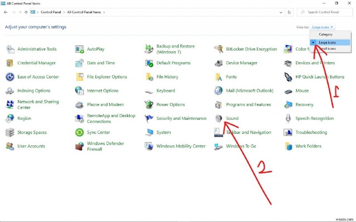
Task: Open the Administrative Tools icon
Action: pos(10,49)
